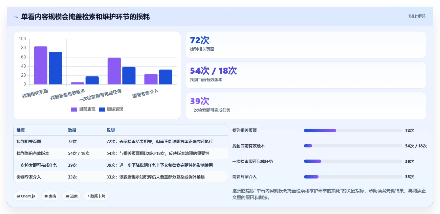The width and height of the screenshot is (440, 214).
Task: Click the 100 tick on the chart y-axis
Action: pos(22,39)
